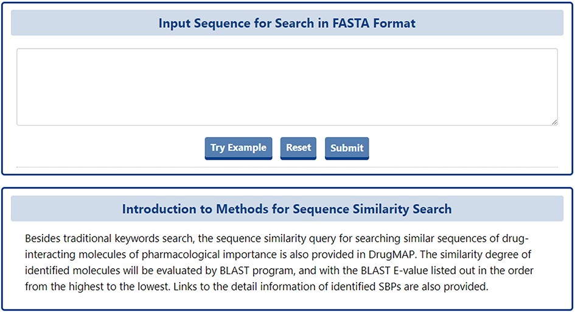Submit the sequence search
This screenshot has height=312, width=575.
click(347, 148)
